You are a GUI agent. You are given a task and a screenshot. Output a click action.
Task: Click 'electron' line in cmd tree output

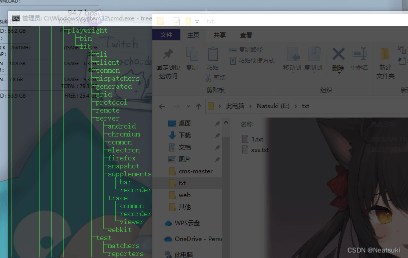[x=124, y=150]
